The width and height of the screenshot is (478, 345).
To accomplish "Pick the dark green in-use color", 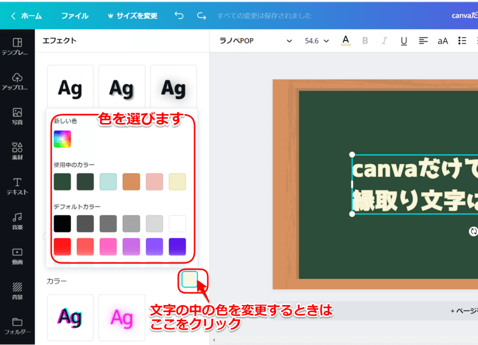I will tap(62, 182).
